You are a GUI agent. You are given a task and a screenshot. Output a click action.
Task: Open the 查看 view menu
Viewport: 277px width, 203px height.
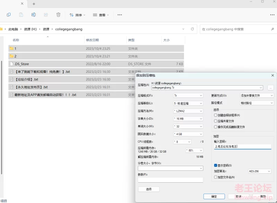pyautogui.click(x=101, y=15)
